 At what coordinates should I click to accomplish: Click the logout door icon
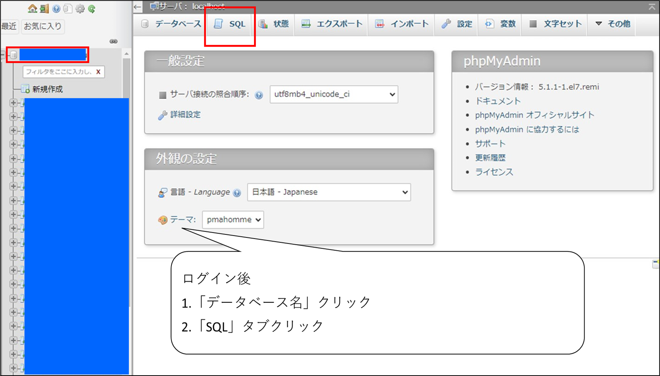[x=44, y=8]
